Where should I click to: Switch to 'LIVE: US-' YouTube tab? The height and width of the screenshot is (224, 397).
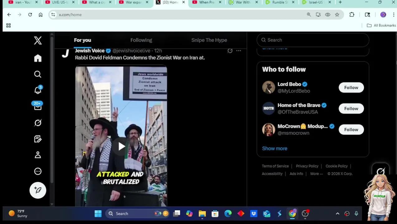pos(60,2)
